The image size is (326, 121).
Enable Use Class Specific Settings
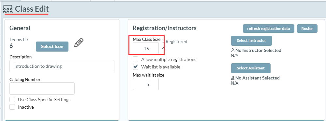click(x=12, y=100)
